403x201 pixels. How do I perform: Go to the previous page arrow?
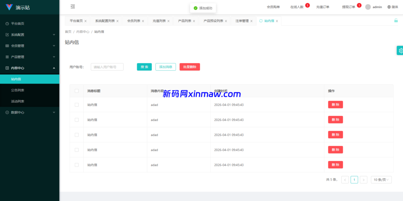click(x=345, y=180)
